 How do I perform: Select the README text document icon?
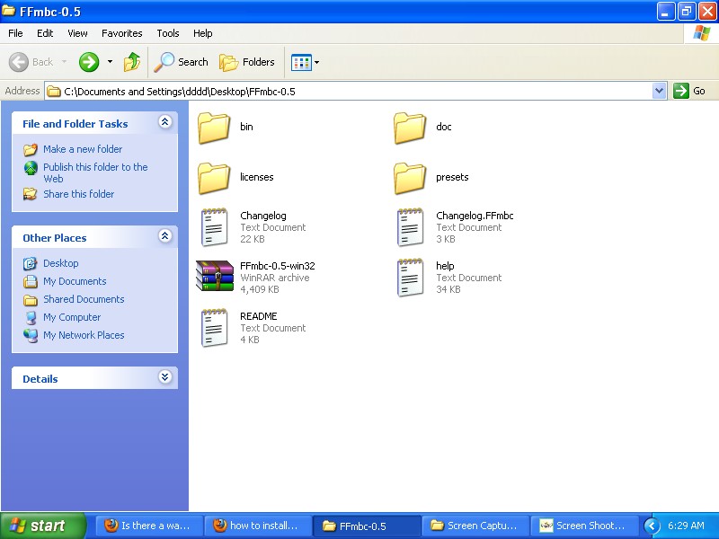click(x=214, y=328)
